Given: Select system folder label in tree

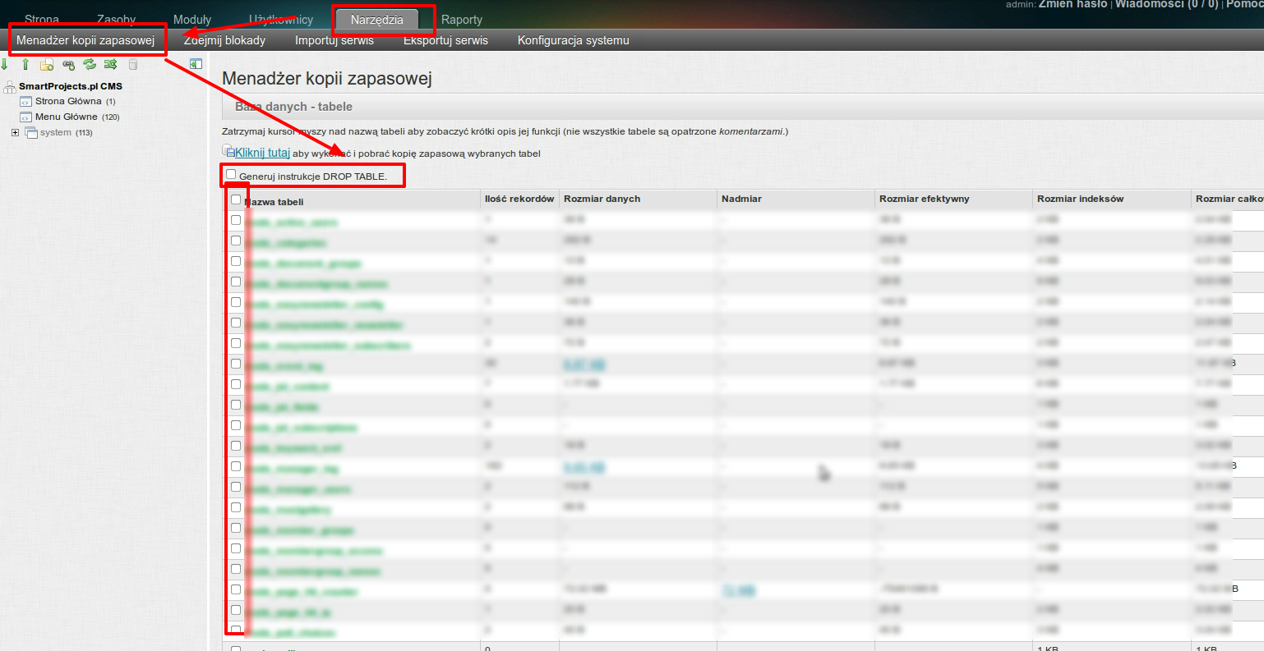Looking at the screenshot, I should [x=56, y=133].
